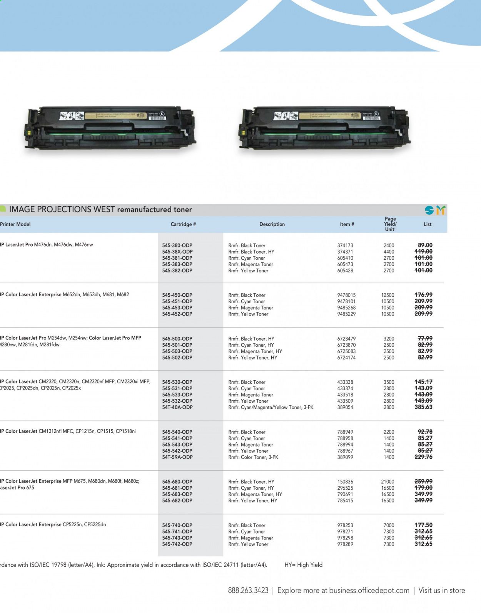Viewport: 481px width, 613px height.
Task: Click the IMAGE PROJECTIONS WEST section title
Action: point(100,210)
